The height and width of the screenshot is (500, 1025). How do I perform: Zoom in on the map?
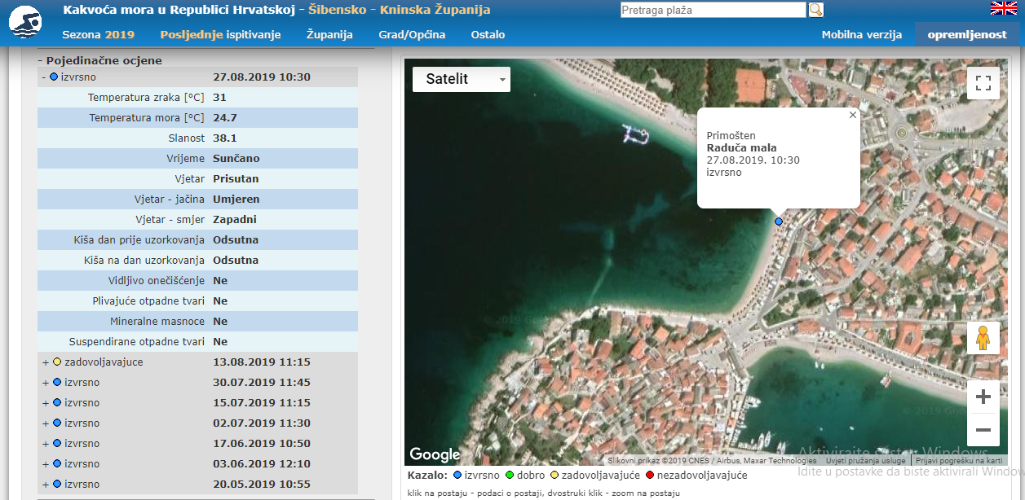point(983,397)
